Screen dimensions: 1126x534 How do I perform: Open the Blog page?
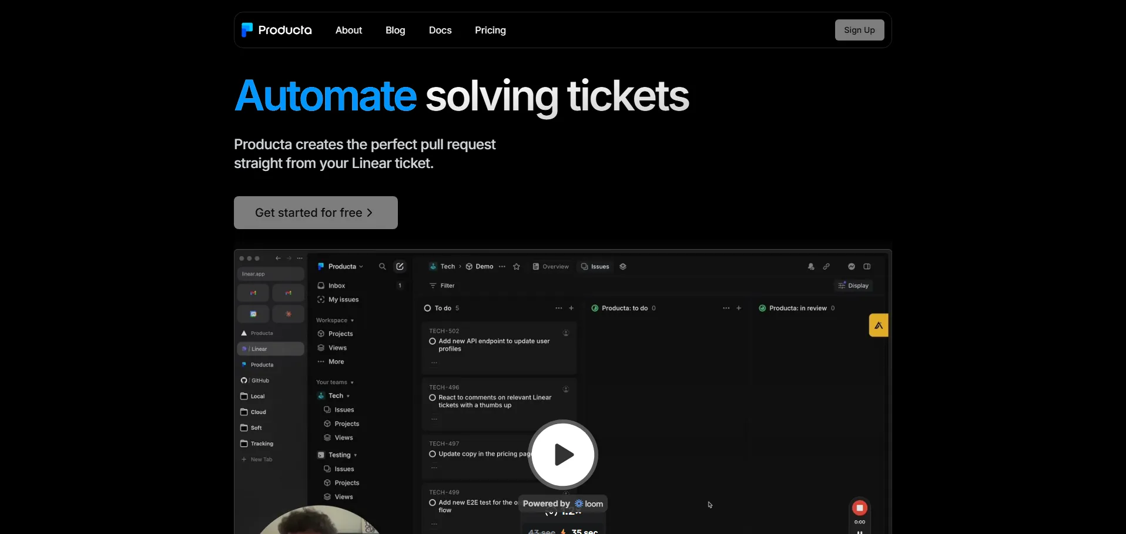pos(395,30)
